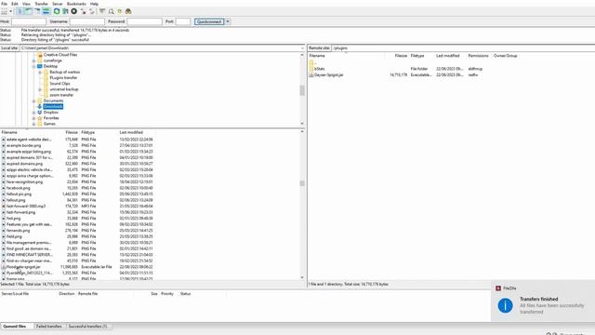This screenshot has width=595, height=335.
Task: Toggle the transfer queue display
Action: click(x=46, y=11)
